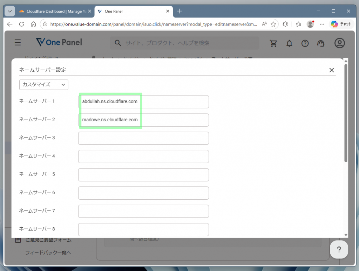Click the ネームサーバー 2 input field

(x=143, y=120)
